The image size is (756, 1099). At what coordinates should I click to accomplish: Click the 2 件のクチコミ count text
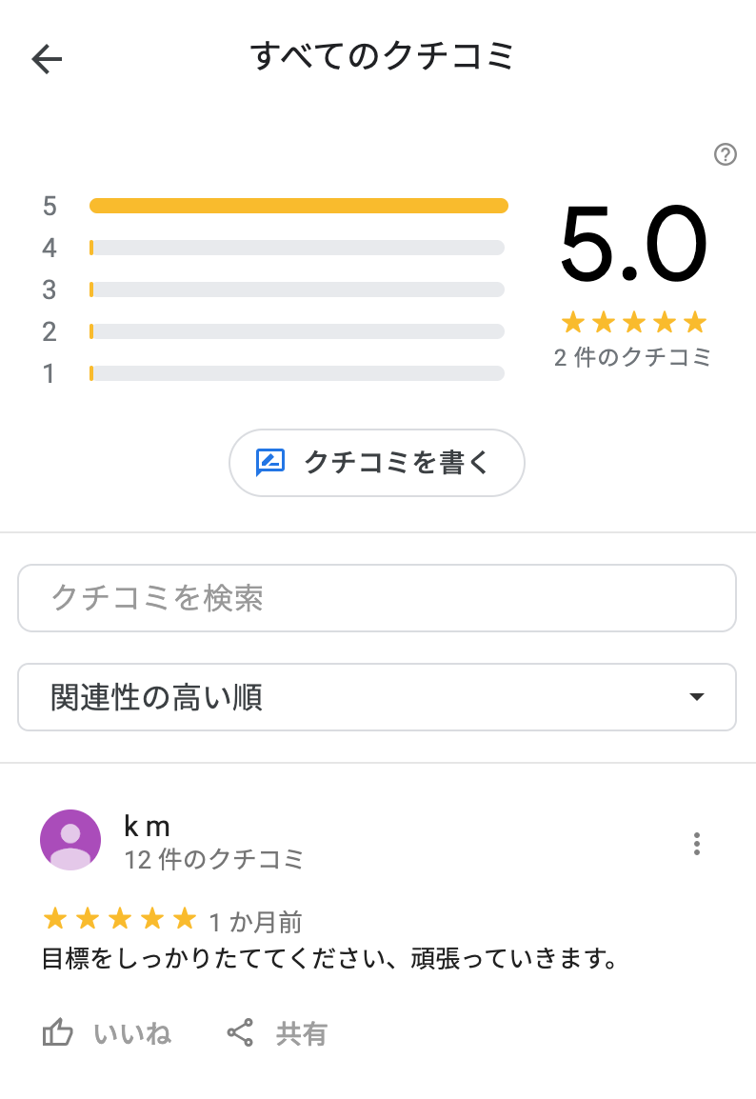tap(632, 357)
